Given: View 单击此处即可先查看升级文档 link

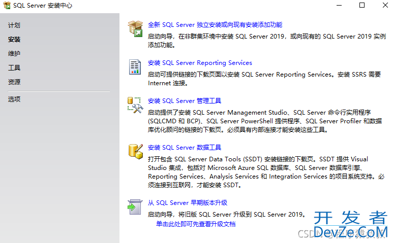Looking at the screenshot, I should click(x=196, y=224).
